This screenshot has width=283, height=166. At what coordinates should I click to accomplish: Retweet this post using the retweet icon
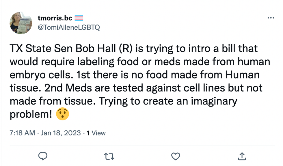109,156
